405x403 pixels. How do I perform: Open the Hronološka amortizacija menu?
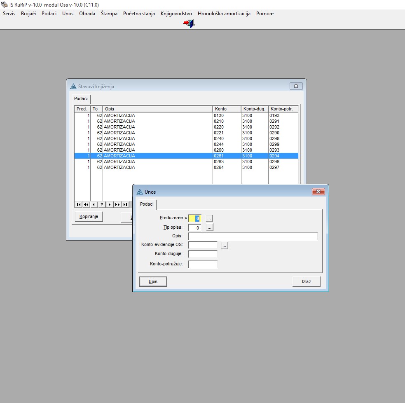(x=224, y=14)
